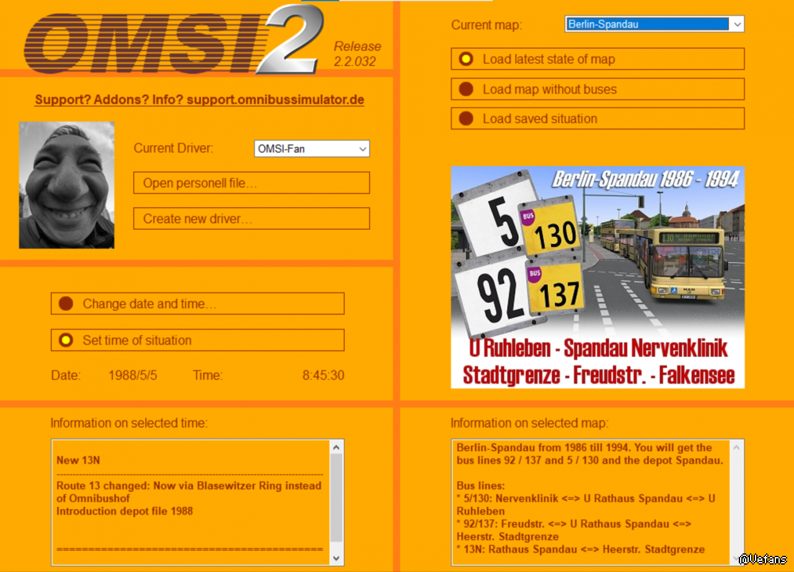Click the OMSI 2 logo
Image resolution: width=794 pixels, height=572 pixels.
tap(174, 39)
